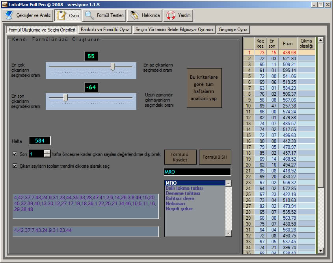Viewport: 333px width, 263px height.
Task: Click the En son column header
Action: [272, 43]
